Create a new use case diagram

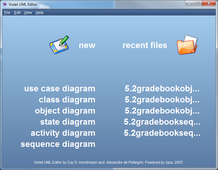click(x=60, y=89)
